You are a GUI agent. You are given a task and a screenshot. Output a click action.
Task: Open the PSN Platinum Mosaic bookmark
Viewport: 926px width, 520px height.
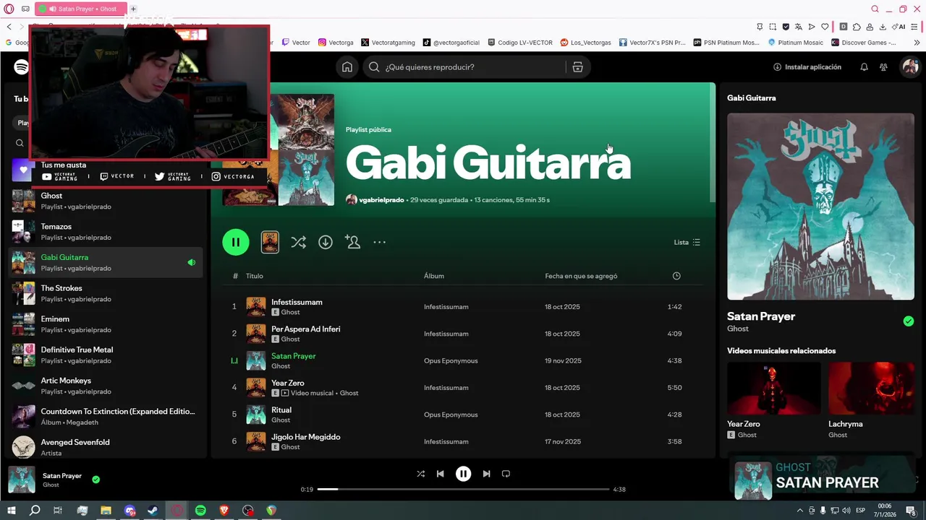(726, 43)
